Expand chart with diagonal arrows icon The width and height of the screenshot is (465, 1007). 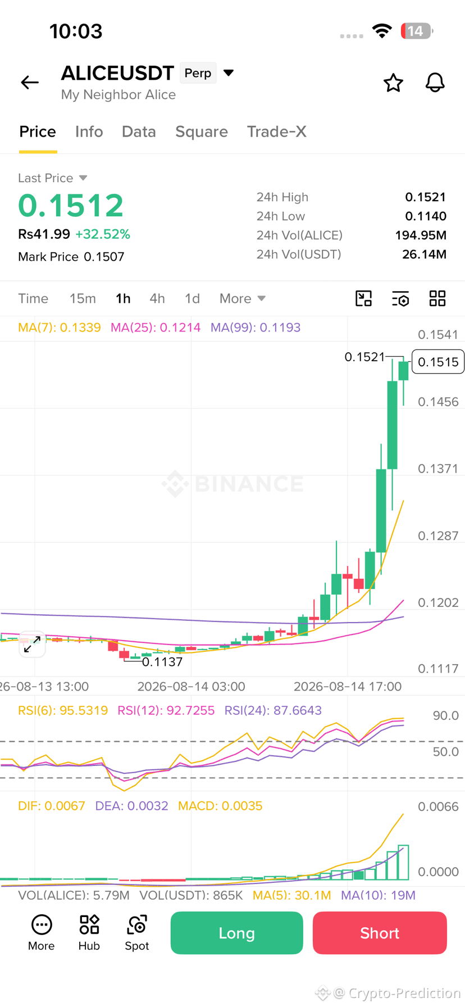pos(32,644)
